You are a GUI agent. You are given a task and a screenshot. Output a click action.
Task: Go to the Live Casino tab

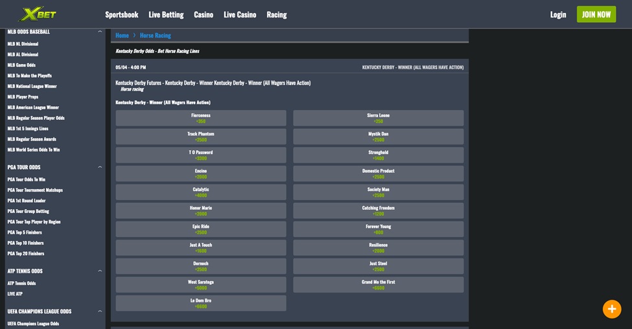pos(240,14)
